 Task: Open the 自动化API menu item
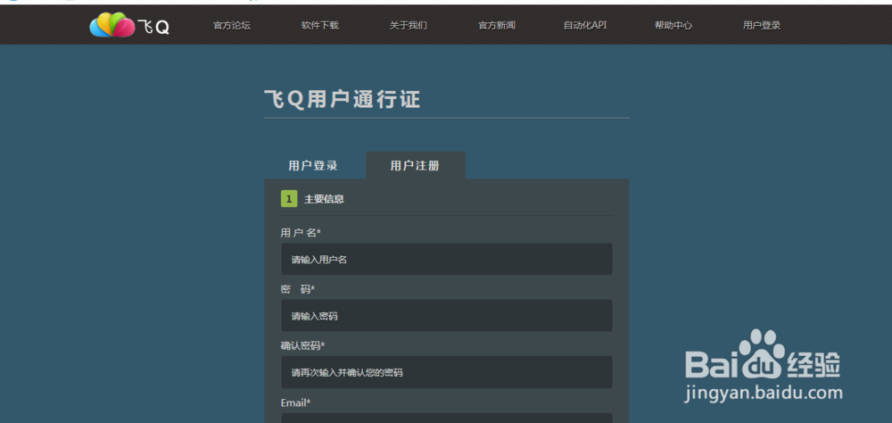585,26
